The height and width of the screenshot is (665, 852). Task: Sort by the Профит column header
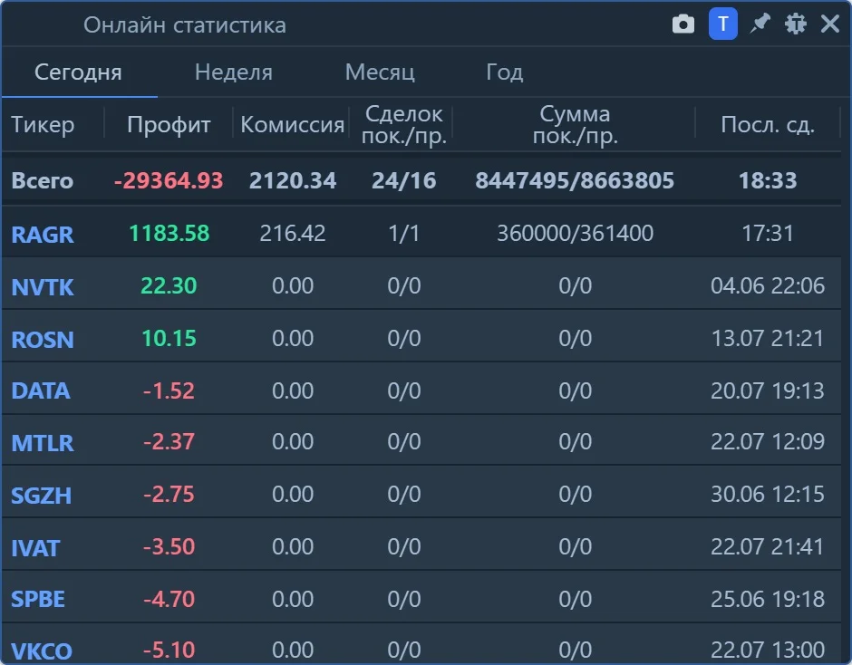pyautogui.click(x=169, y=125)
